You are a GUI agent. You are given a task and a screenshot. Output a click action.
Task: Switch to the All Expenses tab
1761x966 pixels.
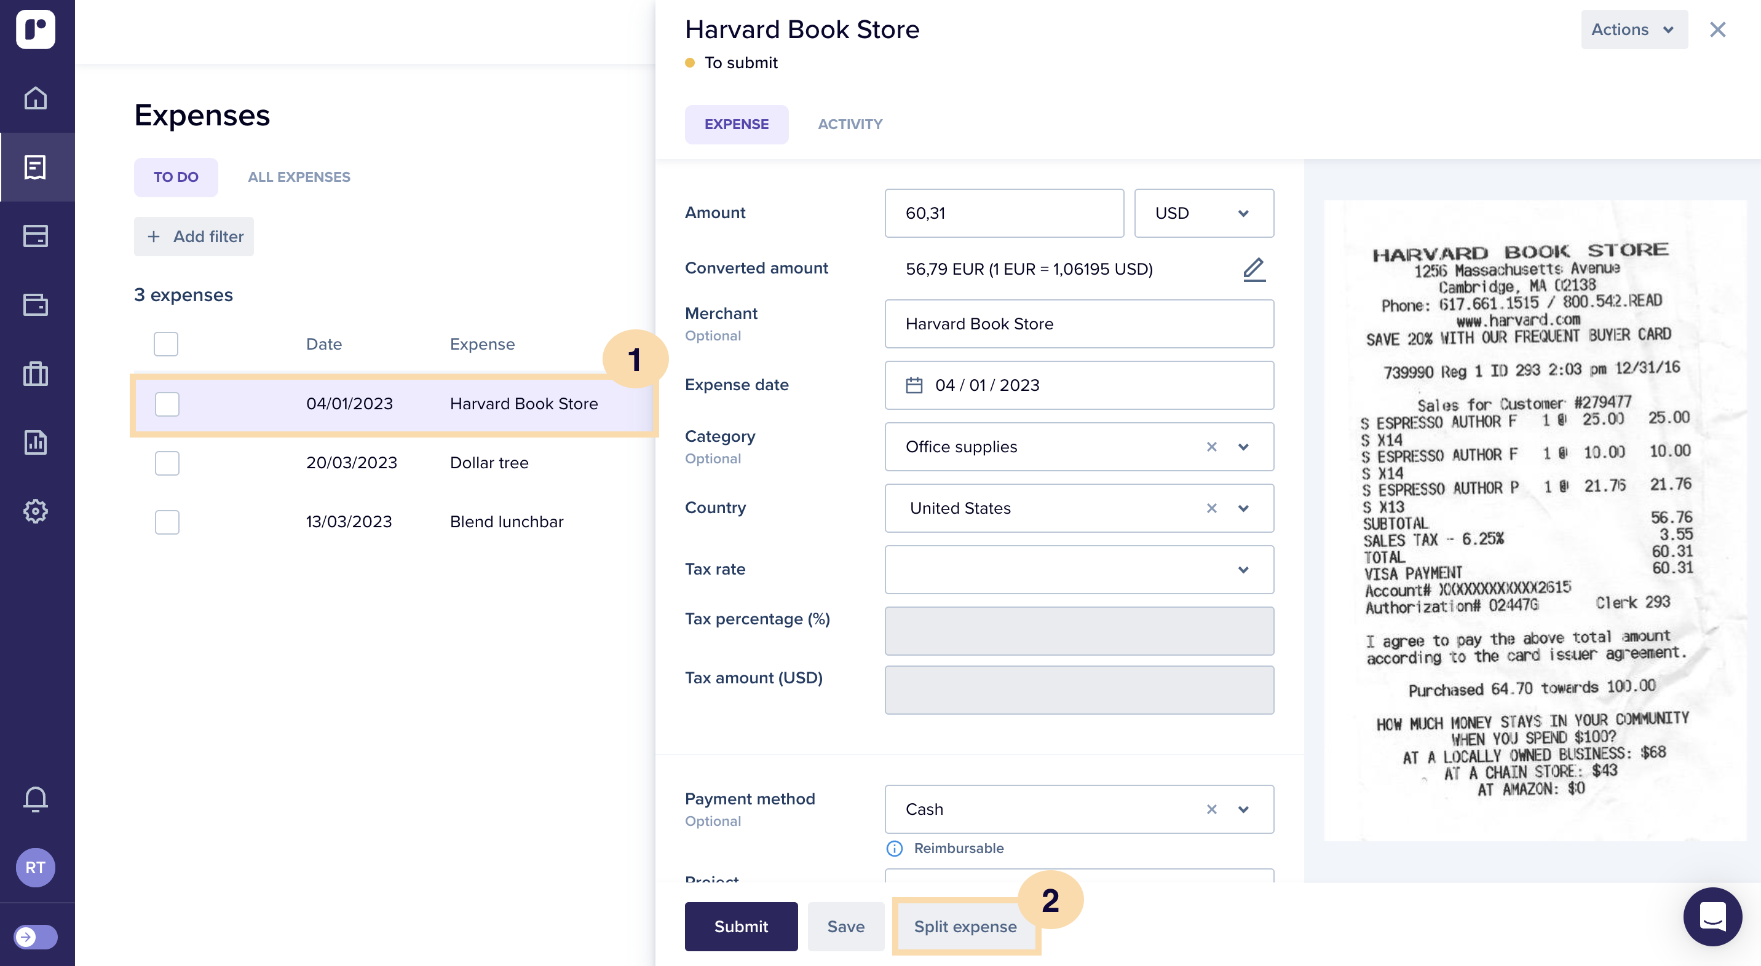tap(299, 177)
